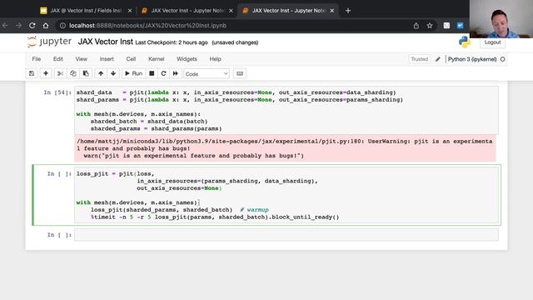Viewport: 533px width, 300px height.
Task: Open the File menu
Action: point(37,59)
